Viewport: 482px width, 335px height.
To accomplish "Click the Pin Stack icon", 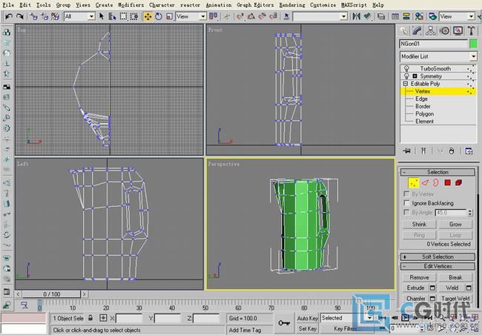I will pos(407,150).
